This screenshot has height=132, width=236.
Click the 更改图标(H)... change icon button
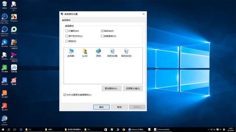[x=112, y=88]
